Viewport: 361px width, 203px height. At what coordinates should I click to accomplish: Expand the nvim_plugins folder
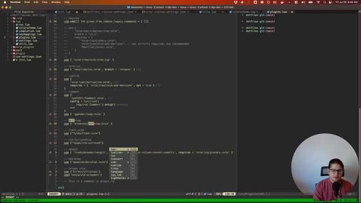coord(11,47)
